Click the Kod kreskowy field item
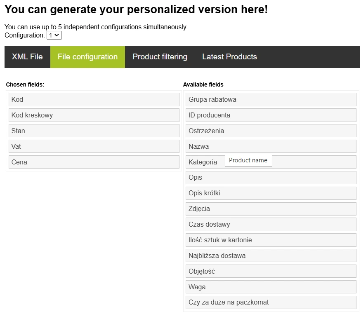This screenshot has width=361, height=314. [x=94, y=115]
